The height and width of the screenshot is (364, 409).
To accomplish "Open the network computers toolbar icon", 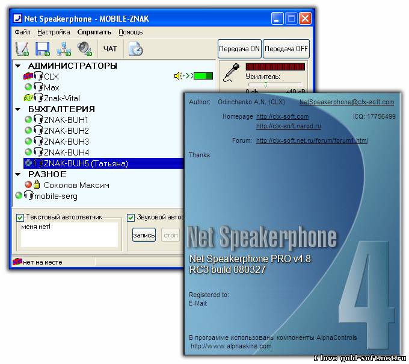I will [64, 49].
